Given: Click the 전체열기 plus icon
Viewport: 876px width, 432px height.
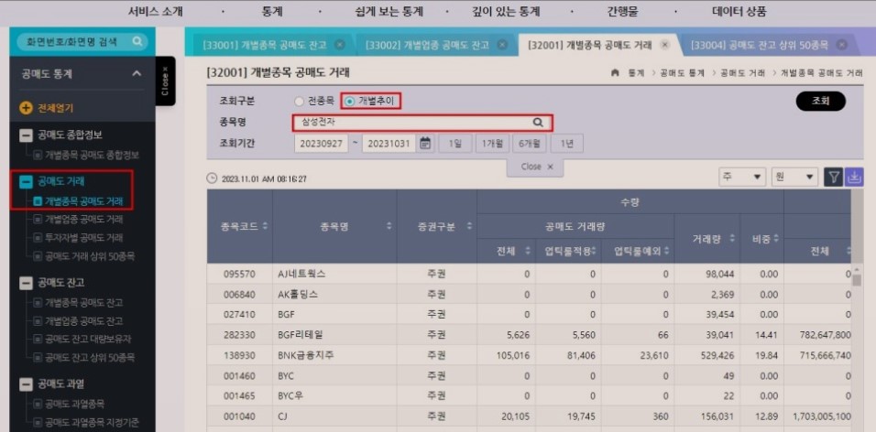Looking at the screenshot, I should click(x=26, y=108).
